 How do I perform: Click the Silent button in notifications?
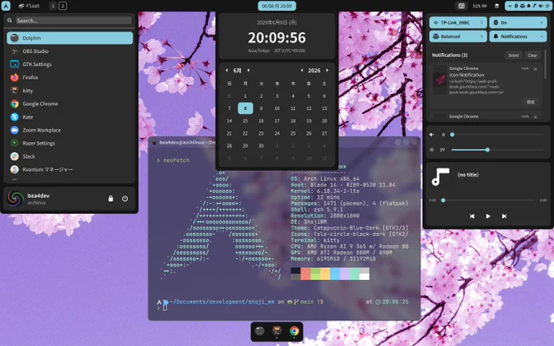tap(514, 55)
